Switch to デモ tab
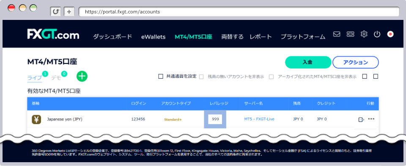 point(56,77)
